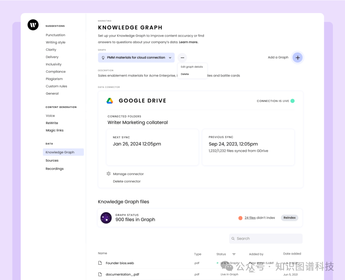Click the Founder bios.web file icon
This screenshot has width=345, height=280.
click(100, 263)
